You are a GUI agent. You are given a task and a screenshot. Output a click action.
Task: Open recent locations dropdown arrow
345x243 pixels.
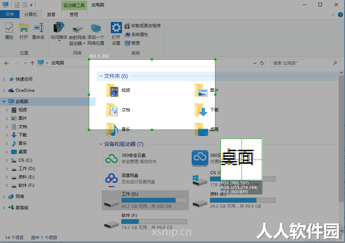click(25, 63)
